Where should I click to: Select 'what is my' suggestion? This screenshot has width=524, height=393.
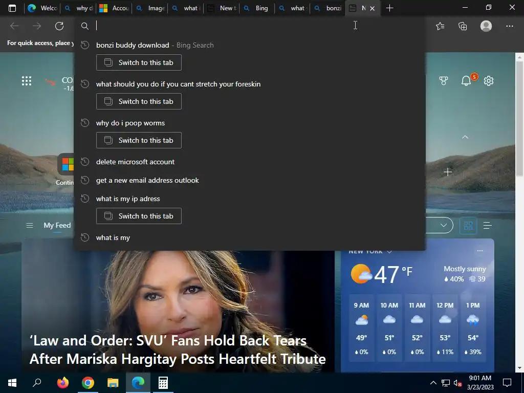pos(249,237)
